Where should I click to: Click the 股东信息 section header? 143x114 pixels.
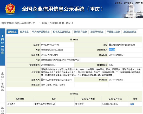(x=74, y=94)
